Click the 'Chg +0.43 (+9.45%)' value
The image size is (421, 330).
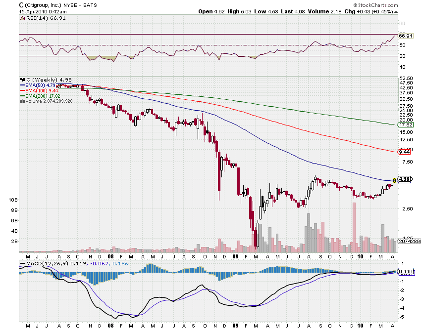[368, 11]
